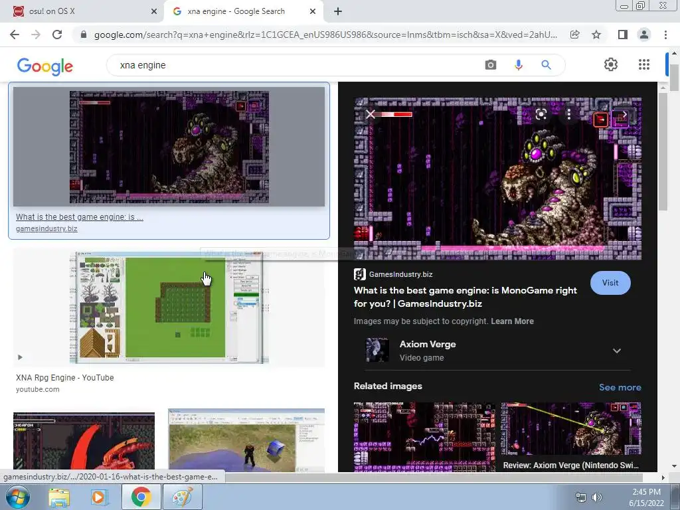This screenshot has height=510, width=680.
Task: Open the Windows Start menu
Action: (18, 497)
